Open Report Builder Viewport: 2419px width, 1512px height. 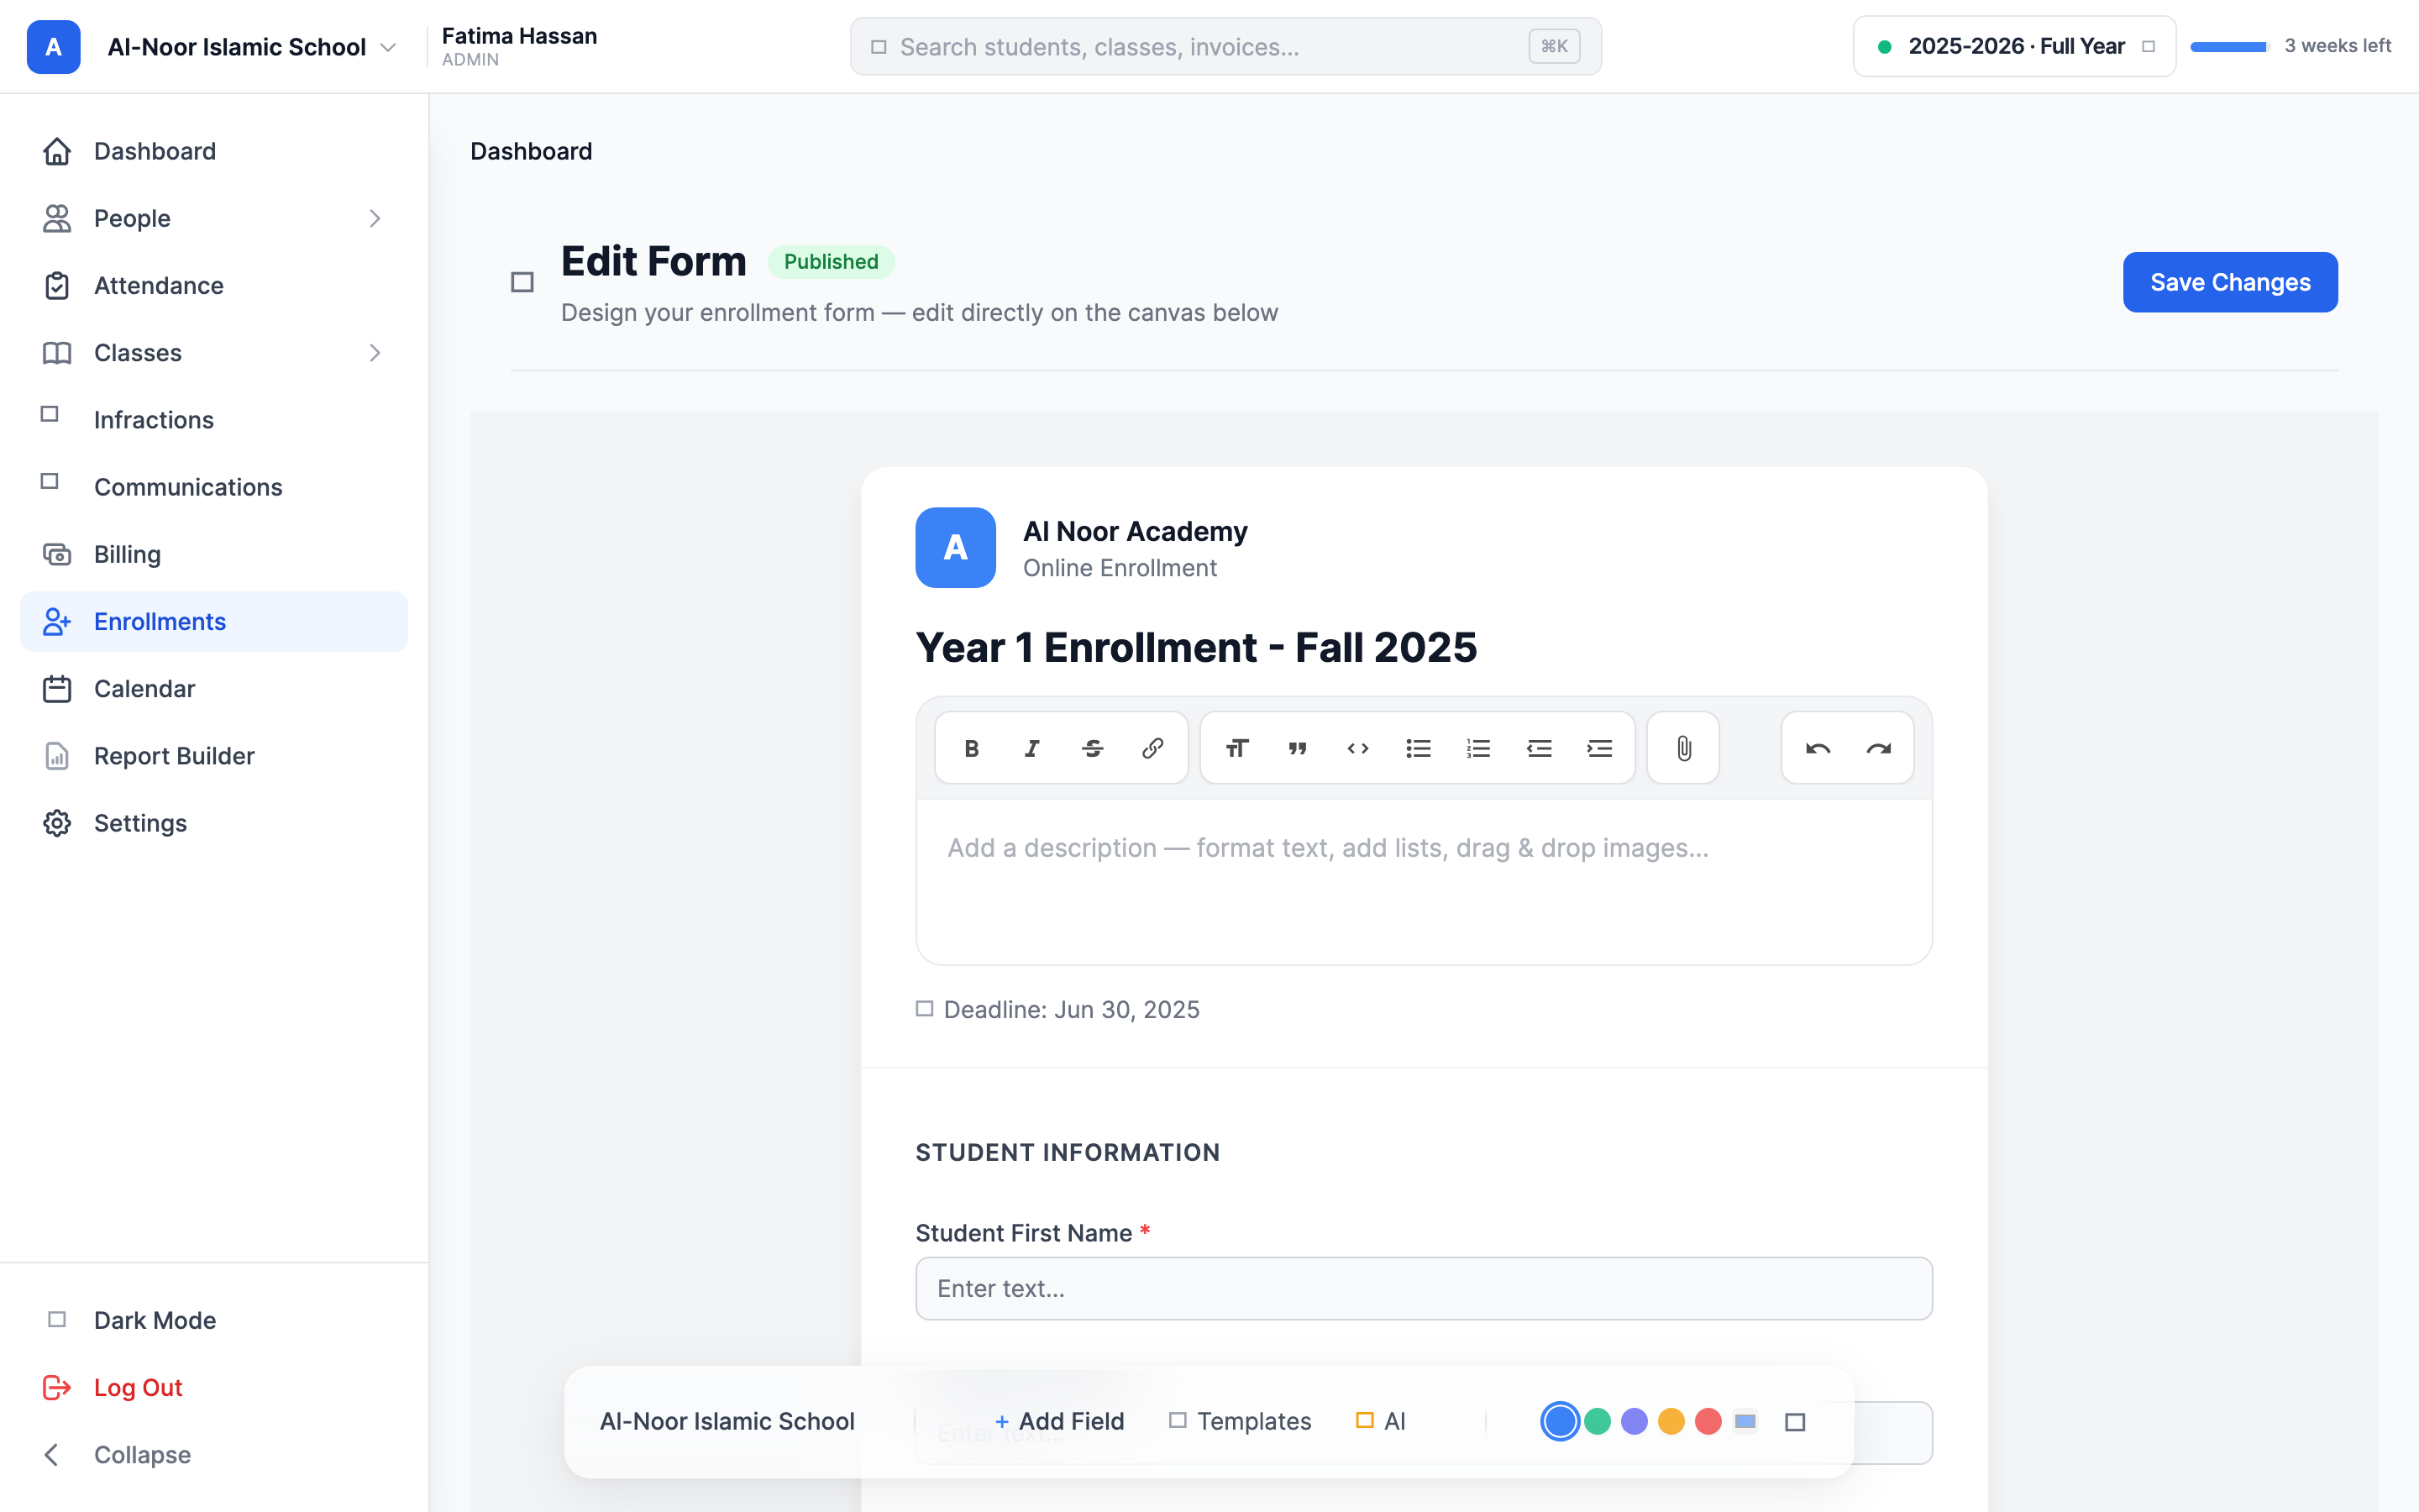click(214, 756)
